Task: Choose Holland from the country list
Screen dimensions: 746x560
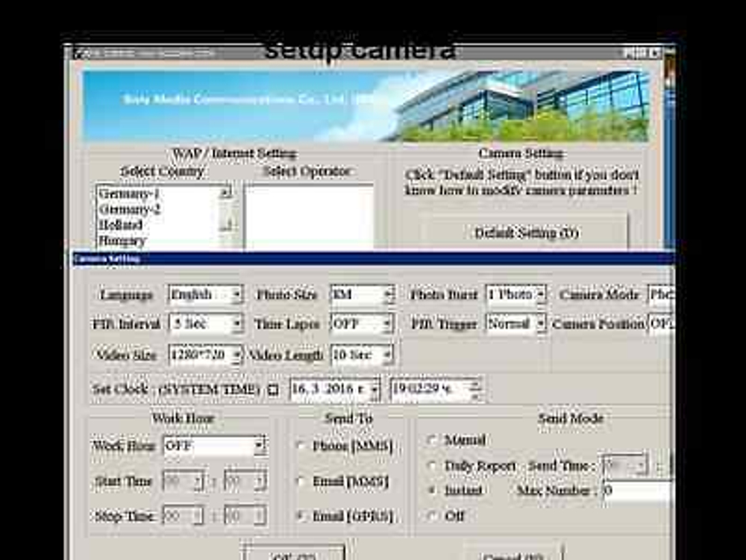Action: click(x=121, y=225)
